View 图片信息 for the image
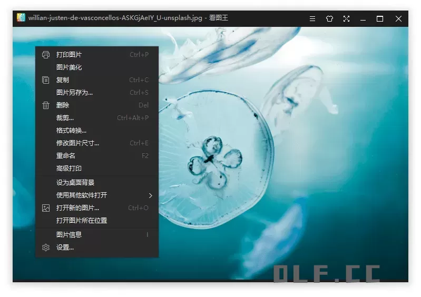The image size is (421, 297). pos(69,235)
